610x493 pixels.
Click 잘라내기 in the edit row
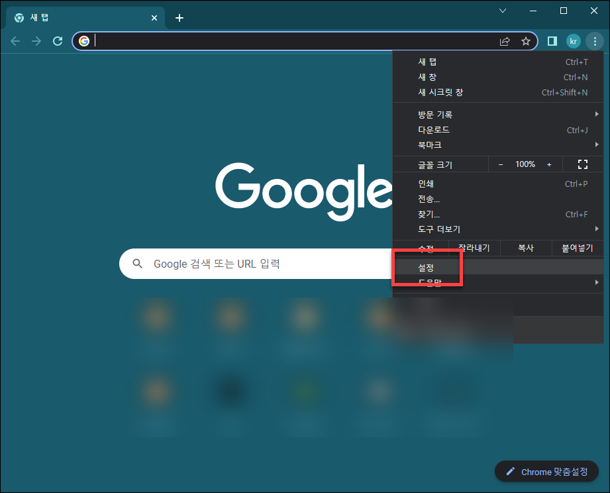(474, 248)
